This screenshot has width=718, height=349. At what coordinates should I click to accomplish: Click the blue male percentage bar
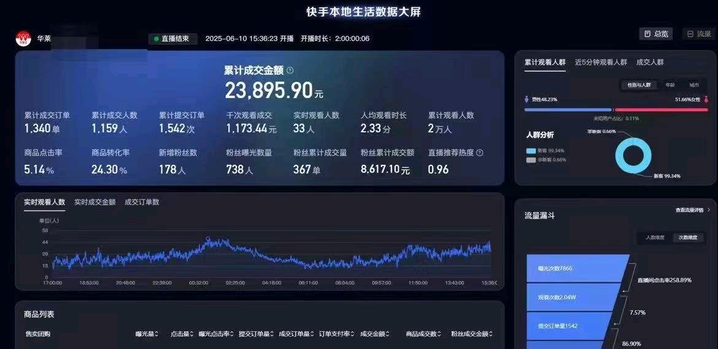568,110
